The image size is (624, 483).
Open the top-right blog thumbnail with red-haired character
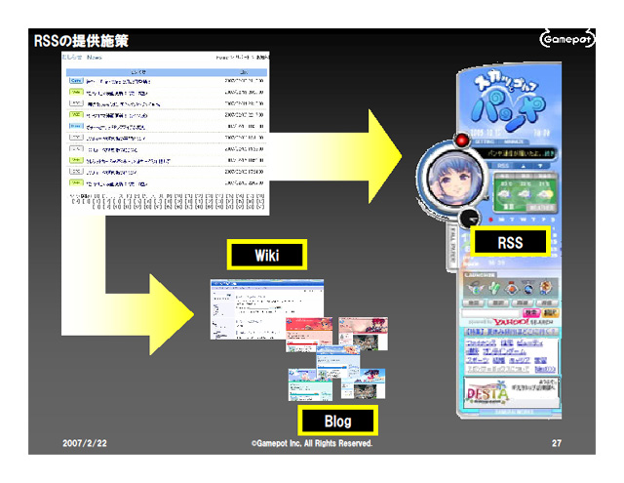coord(363,333)
